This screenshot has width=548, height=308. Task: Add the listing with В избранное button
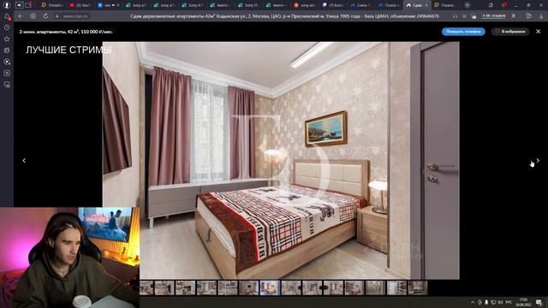510,32
